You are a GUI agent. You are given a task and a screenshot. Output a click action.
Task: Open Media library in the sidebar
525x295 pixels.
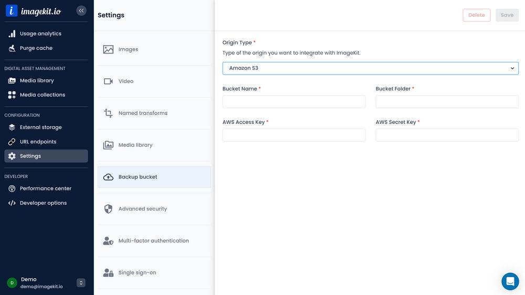point(37,81)
